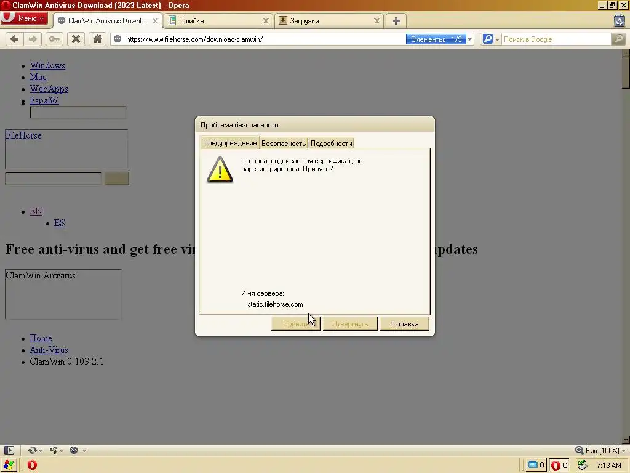Click the input field below Español

pyautogui.click(x=78, y=113)
